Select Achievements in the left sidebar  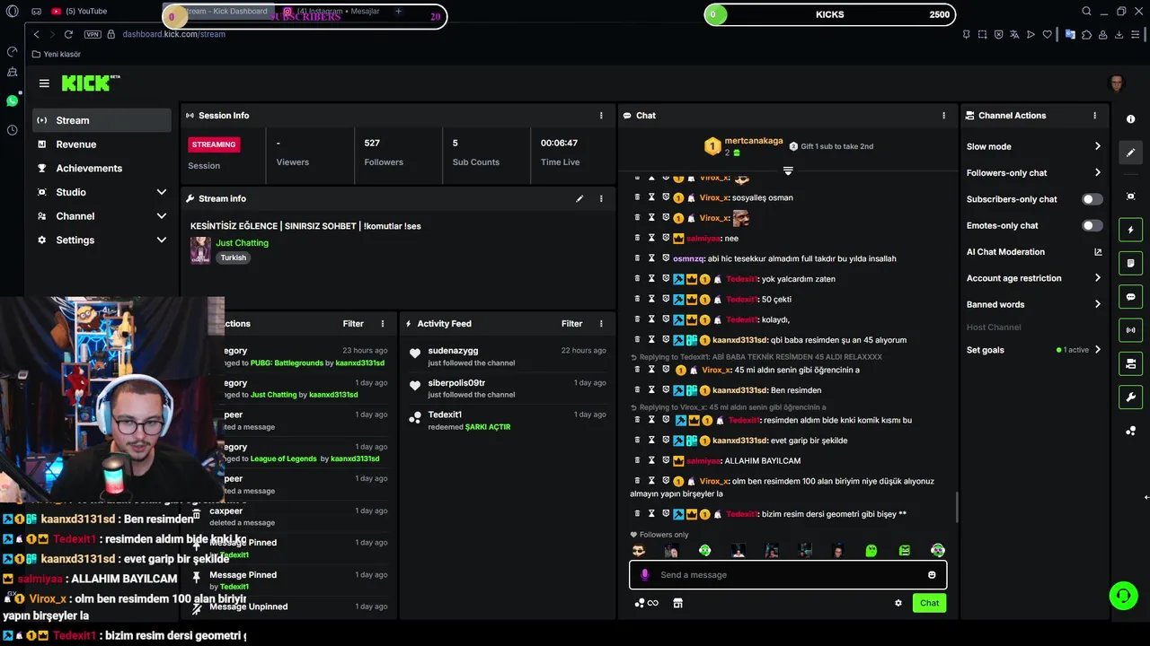[x=102, y=169]
